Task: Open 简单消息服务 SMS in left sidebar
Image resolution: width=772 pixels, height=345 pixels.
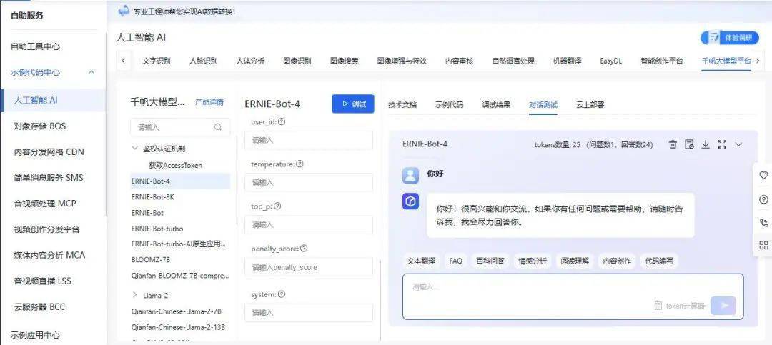Action: coord(49,178)
